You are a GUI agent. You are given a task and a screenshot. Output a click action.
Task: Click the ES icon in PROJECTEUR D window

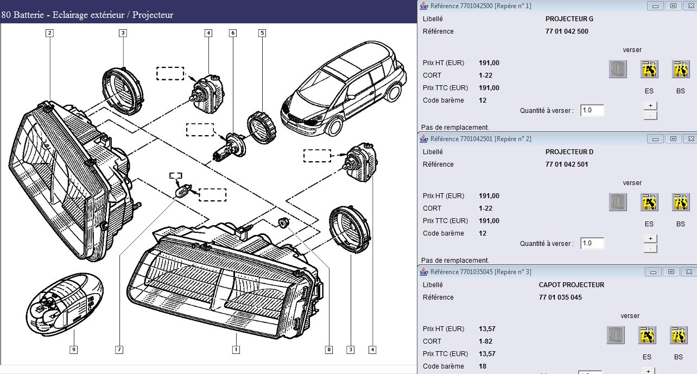click(x=649, y=202)
